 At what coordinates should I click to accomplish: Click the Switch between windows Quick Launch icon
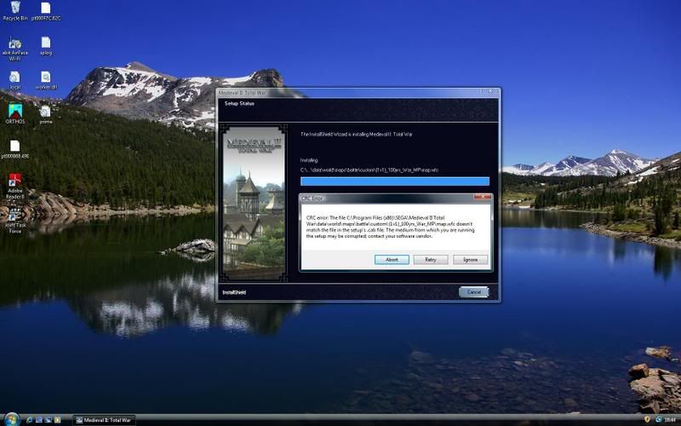49,420
